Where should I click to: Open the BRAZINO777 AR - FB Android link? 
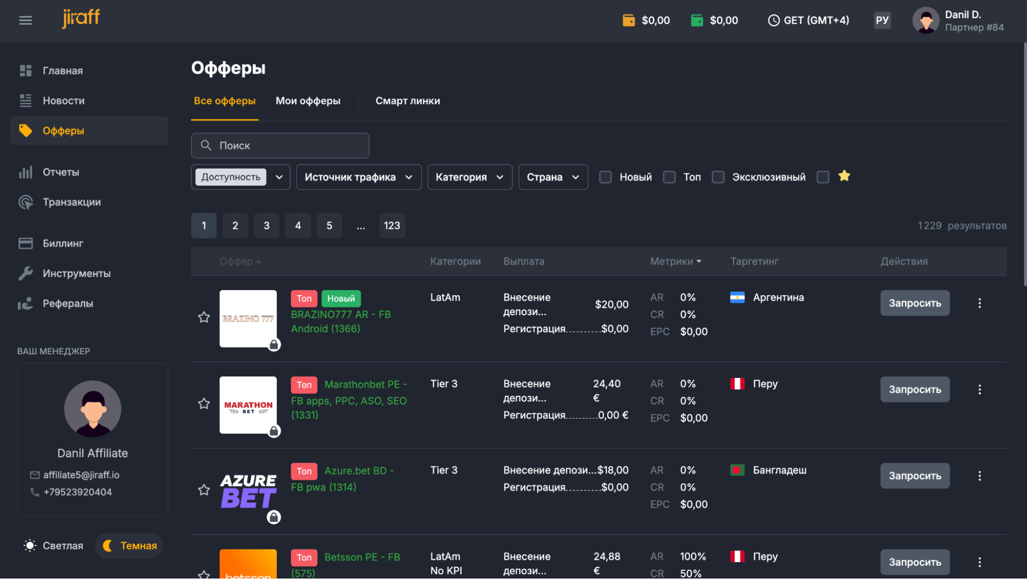click(341, 322)
